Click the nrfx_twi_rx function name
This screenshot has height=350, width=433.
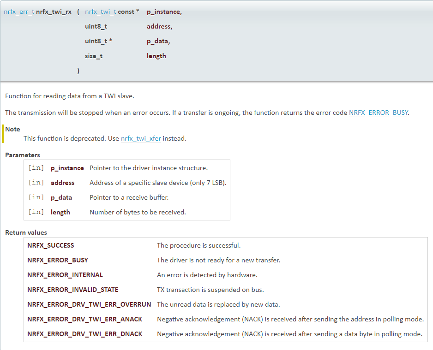click(x=54, y=12)
